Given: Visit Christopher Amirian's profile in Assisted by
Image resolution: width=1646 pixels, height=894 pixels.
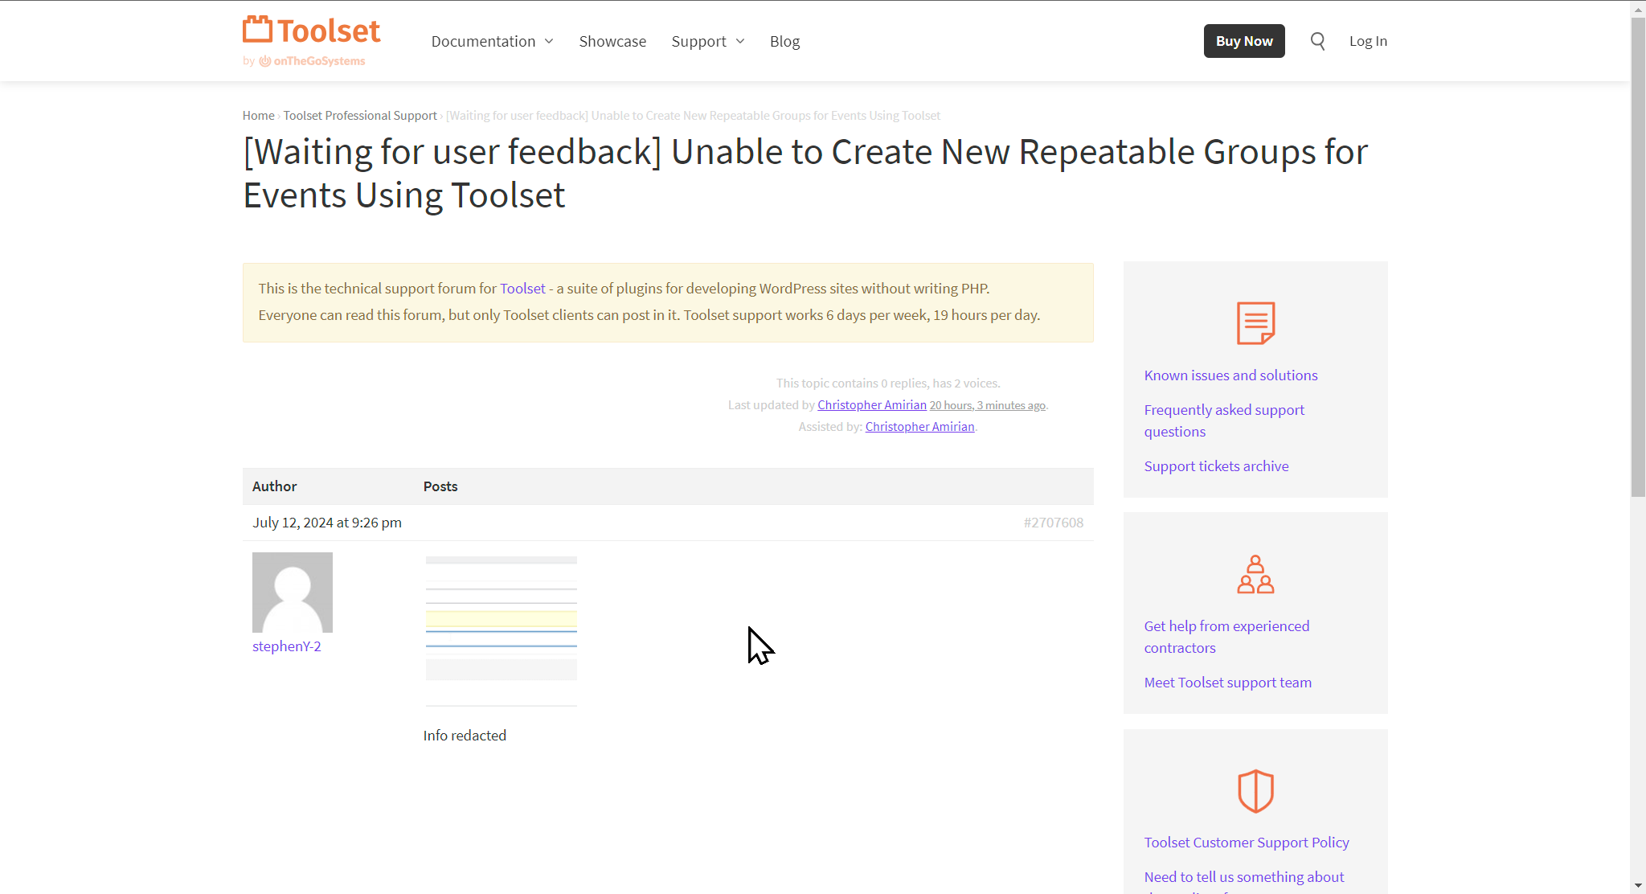Looking at the screenshot, I should [919, 427].
